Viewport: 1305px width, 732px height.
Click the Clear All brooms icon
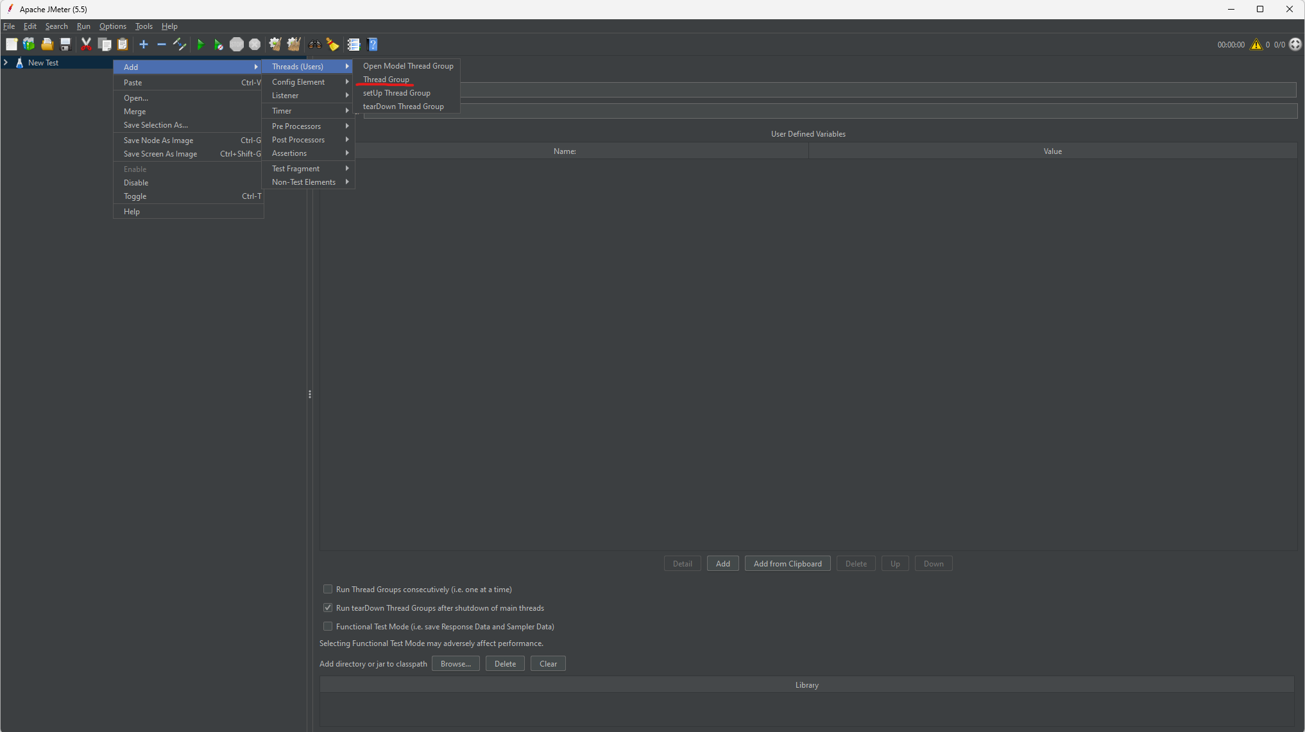[x=294, y=44]
